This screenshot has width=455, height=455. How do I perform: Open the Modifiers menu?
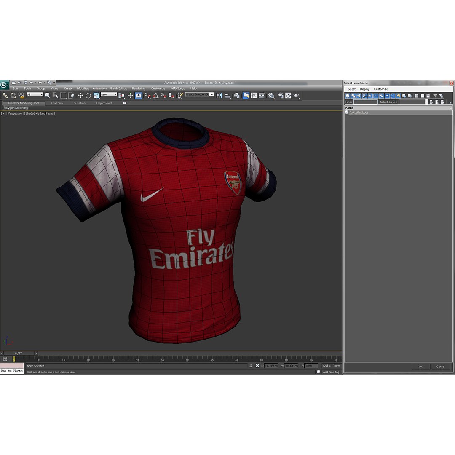click(83, 88)
